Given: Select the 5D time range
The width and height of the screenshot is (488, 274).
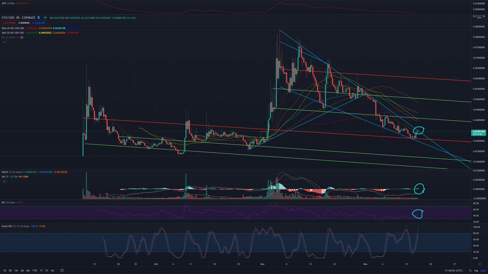Looking at the screenshot, I should [10, 270].
